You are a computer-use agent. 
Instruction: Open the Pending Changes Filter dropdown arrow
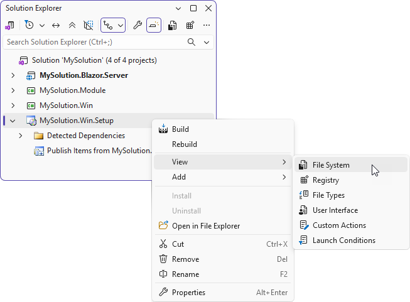tap(42, 25)
